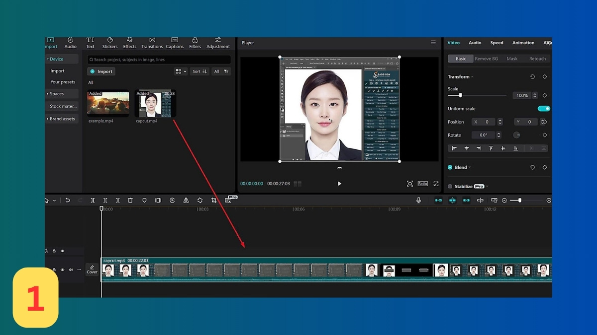
Task: Hide the video track using the eye icon
Action: coord(62,269)
